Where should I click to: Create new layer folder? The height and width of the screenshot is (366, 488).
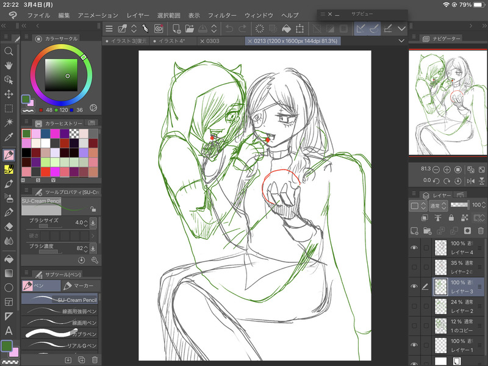[x=428, y=231]
